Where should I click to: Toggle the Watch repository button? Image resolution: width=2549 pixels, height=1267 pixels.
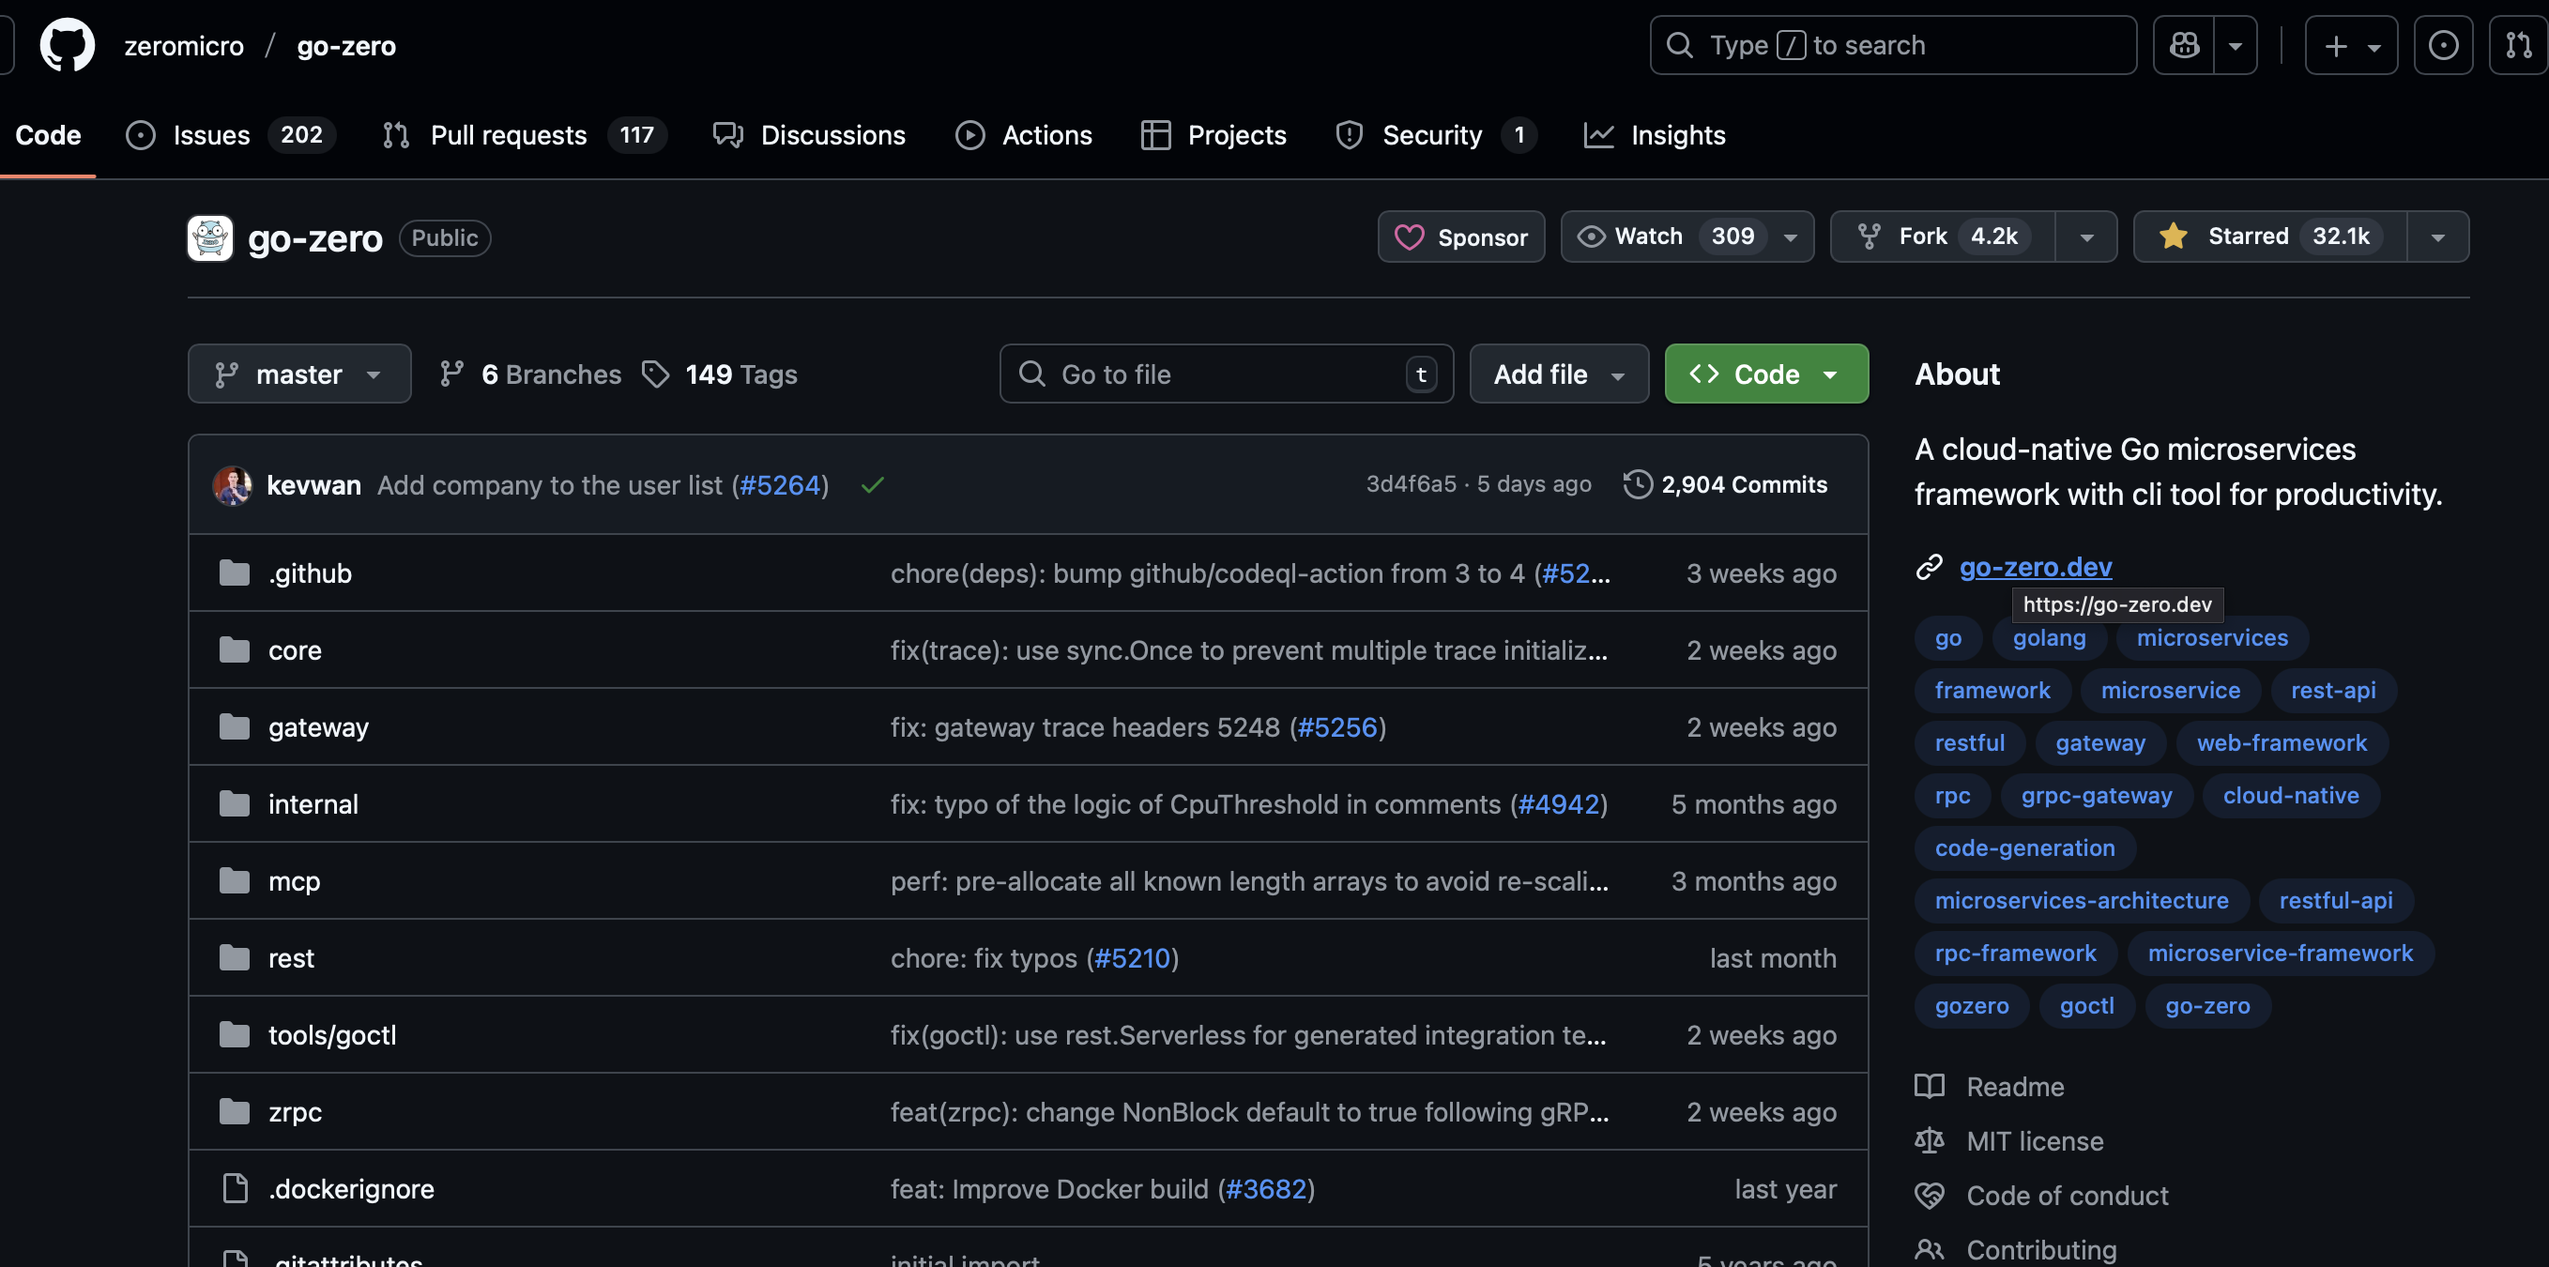(x=1672, y=237)
